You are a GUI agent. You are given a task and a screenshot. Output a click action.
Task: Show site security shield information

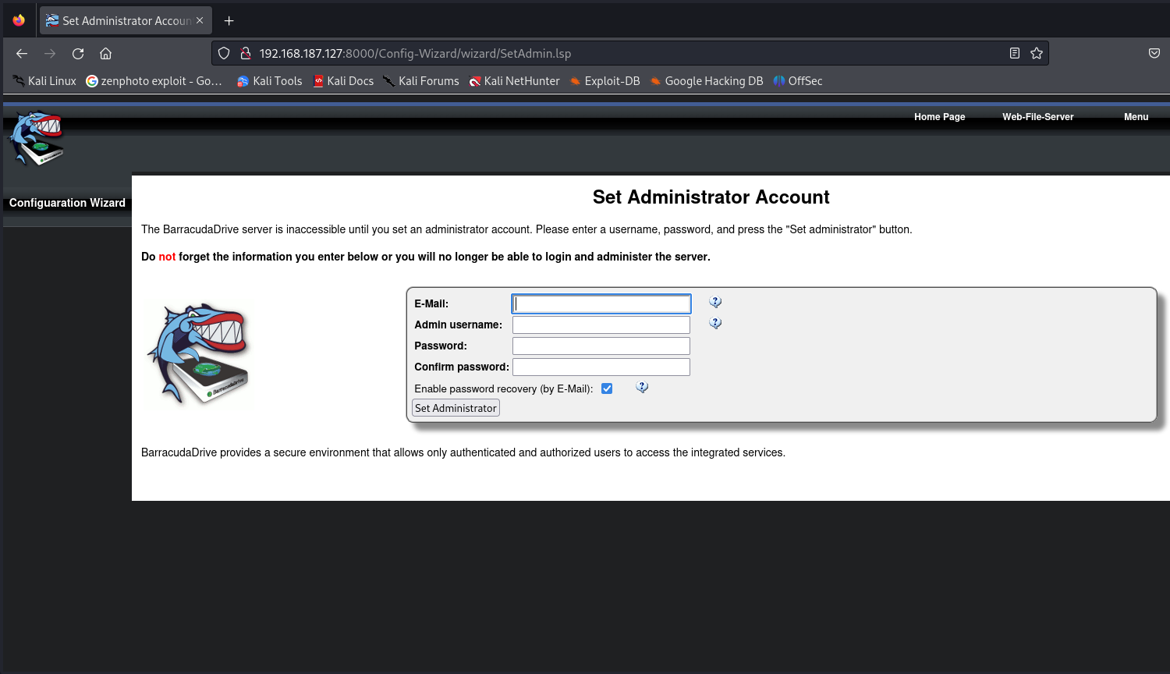tap(224, 54)
